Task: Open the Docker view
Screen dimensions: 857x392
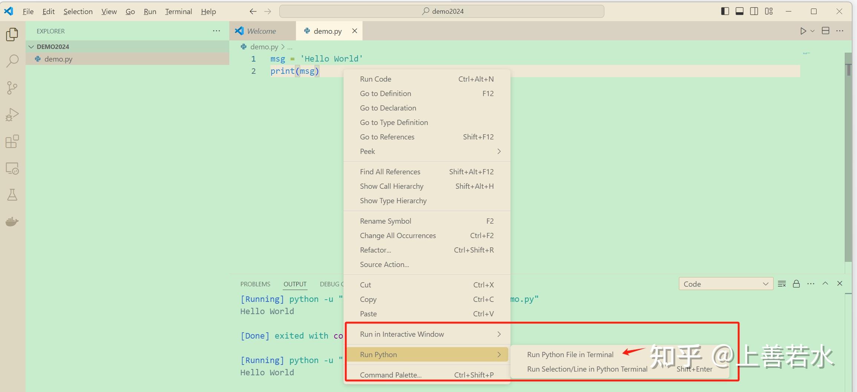Action: pyautogui.click(x=12, y=221)
